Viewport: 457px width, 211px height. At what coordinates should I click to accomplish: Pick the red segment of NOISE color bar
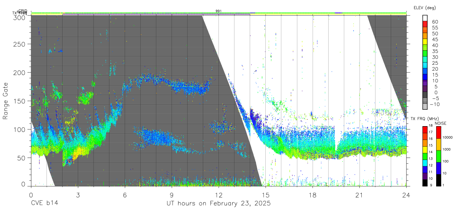438,132
